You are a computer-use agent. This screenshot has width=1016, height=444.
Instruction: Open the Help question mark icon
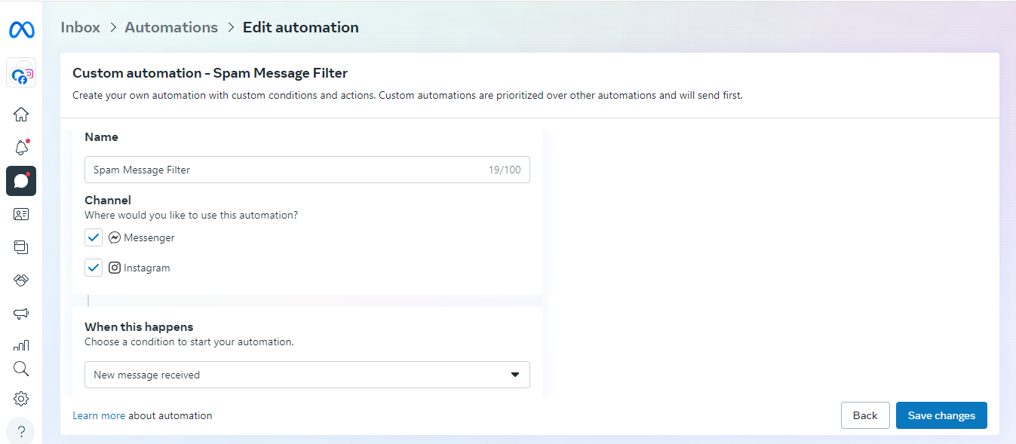[x=21, y=430]
